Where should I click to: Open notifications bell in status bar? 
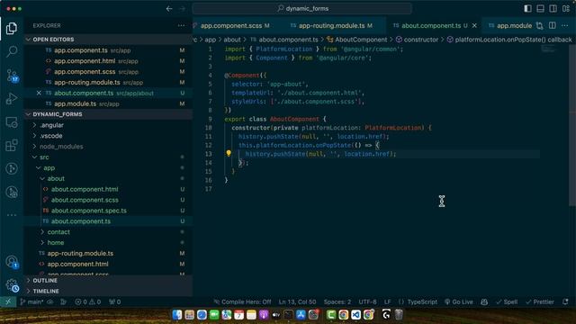click(x=565, y=302)
